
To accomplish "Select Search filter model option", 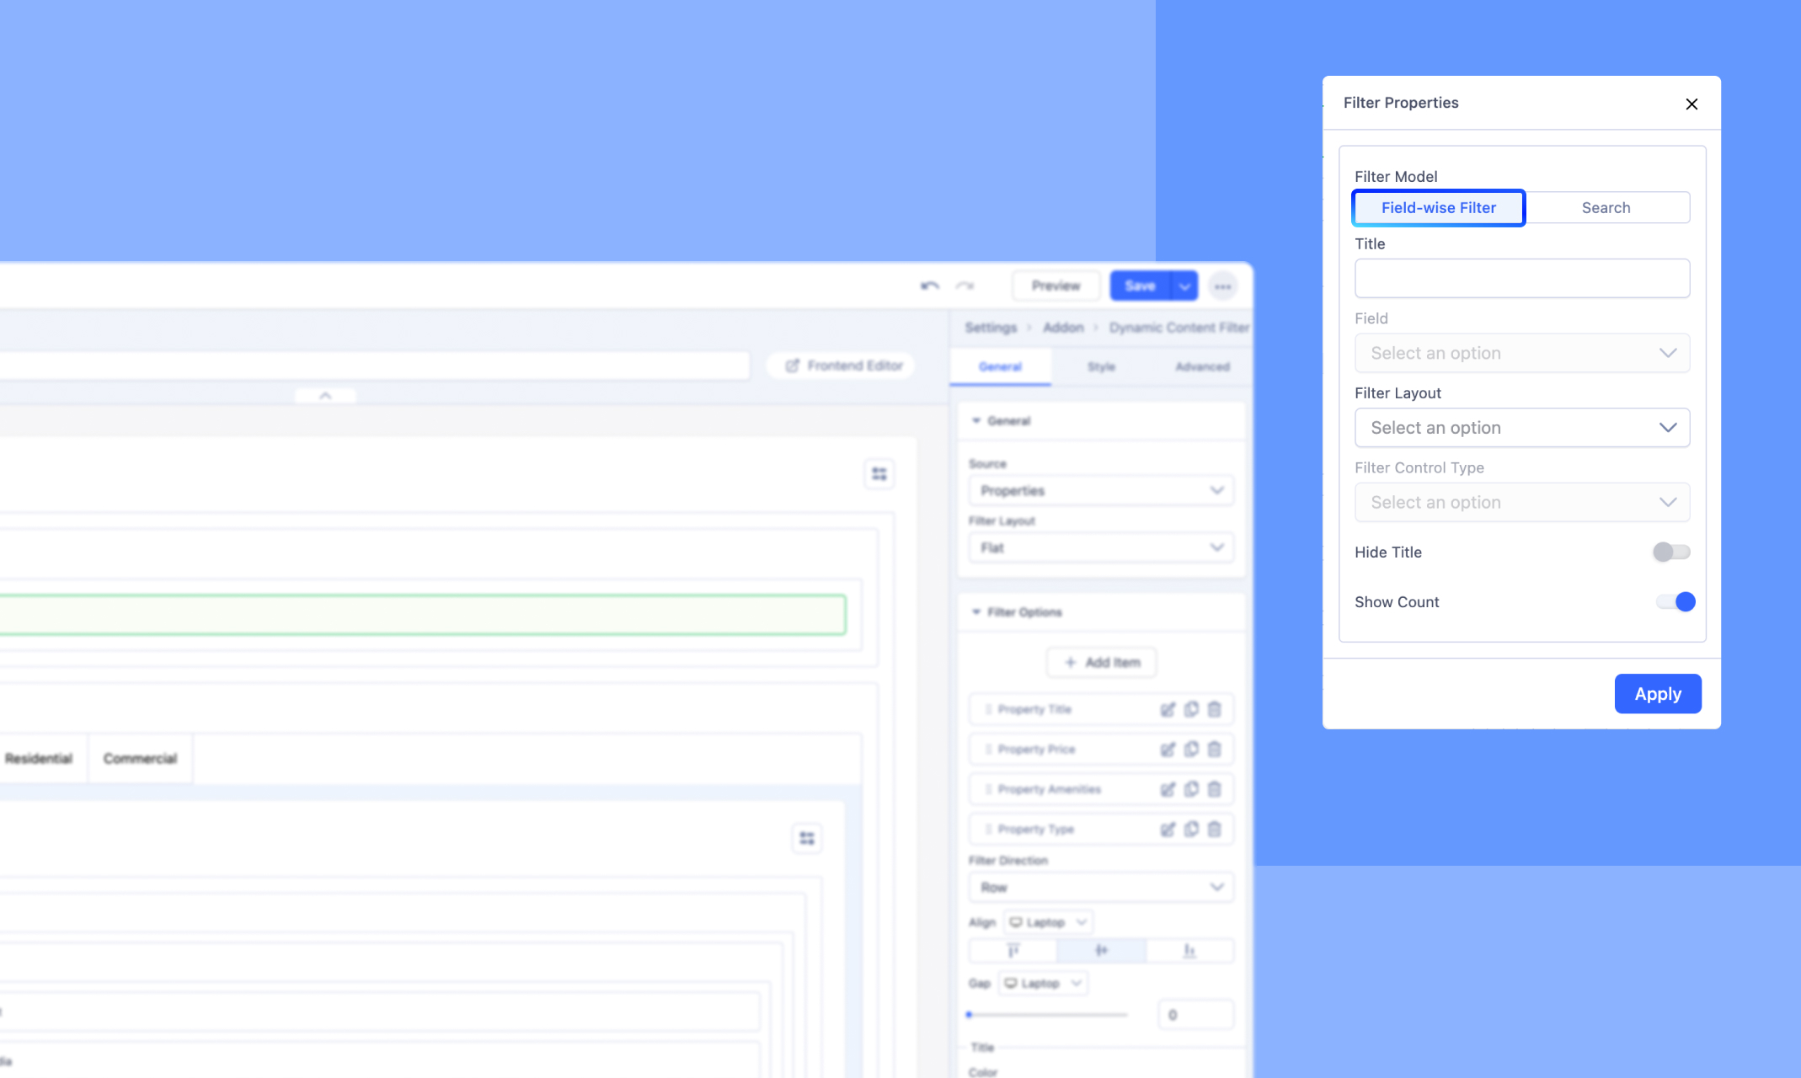I will (1606, 208).
